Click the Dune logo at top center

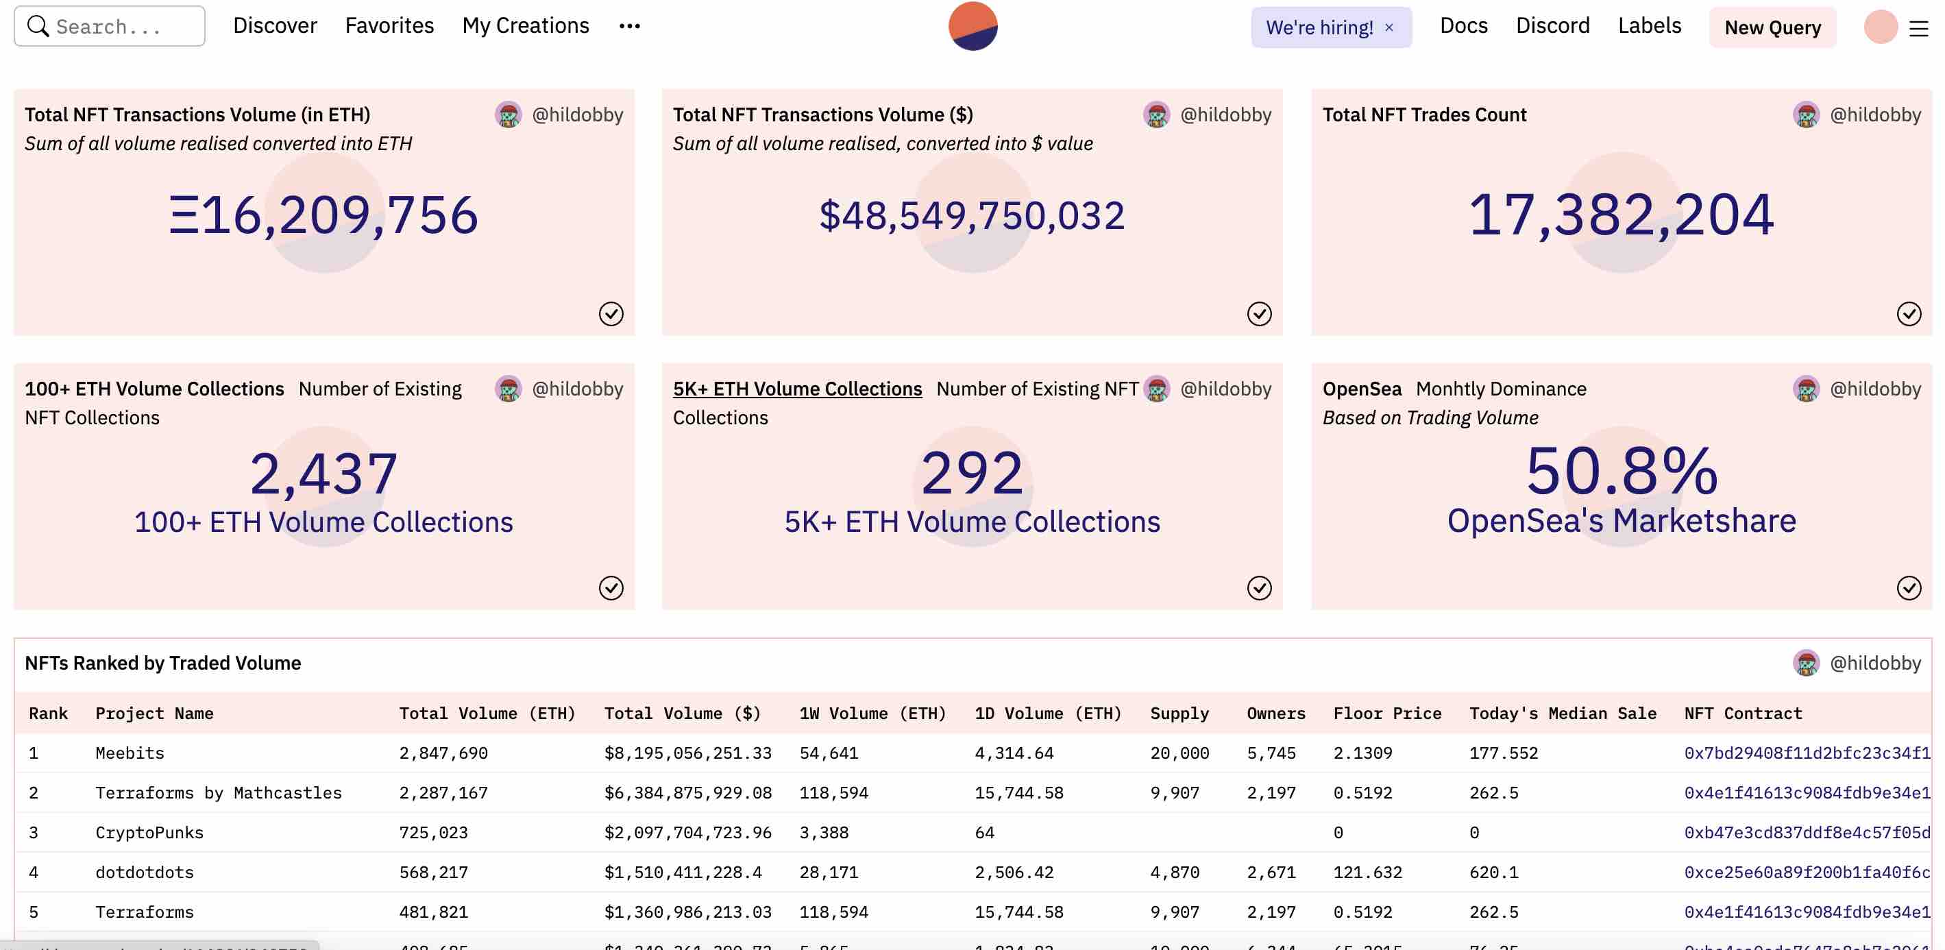972,25
